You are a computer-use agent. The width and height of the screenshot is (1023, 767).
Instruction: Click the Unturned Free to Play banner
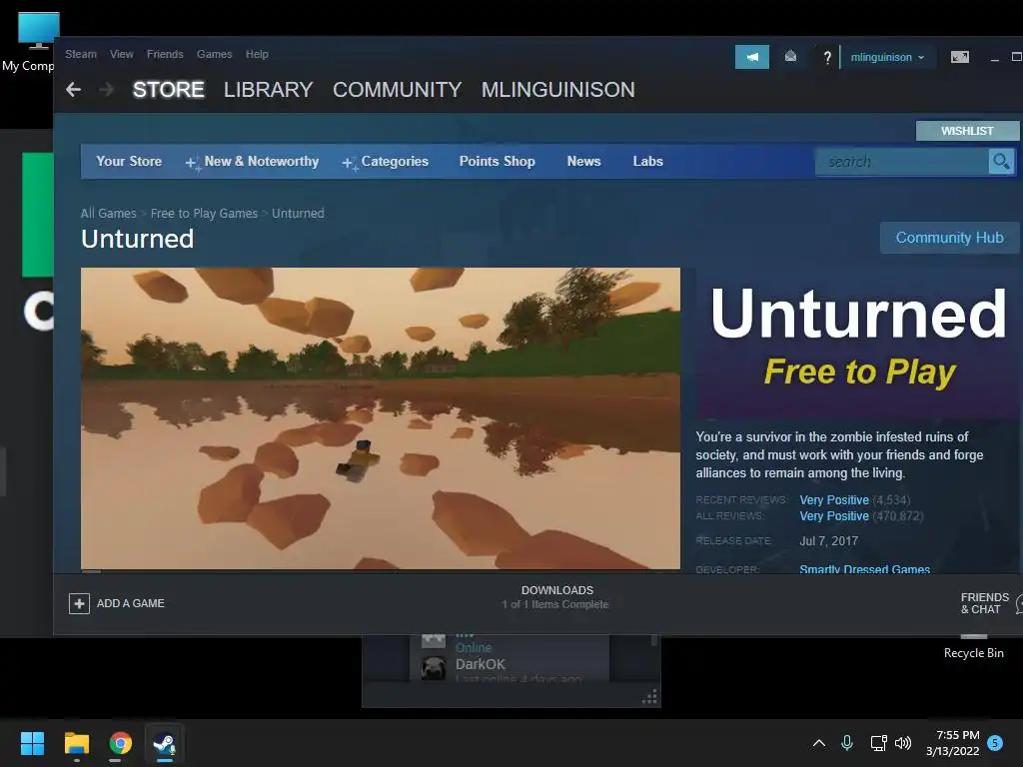[x=858, y=344]
